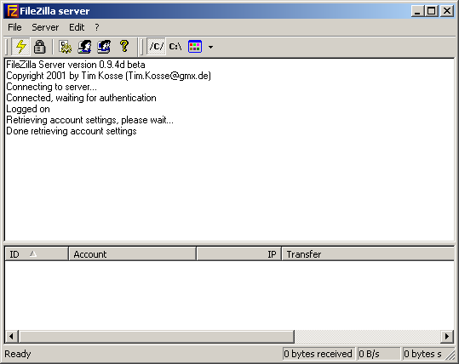459x364 pixels.
Task: Sort connections by Transfer column header
Action: pos(368,253)
